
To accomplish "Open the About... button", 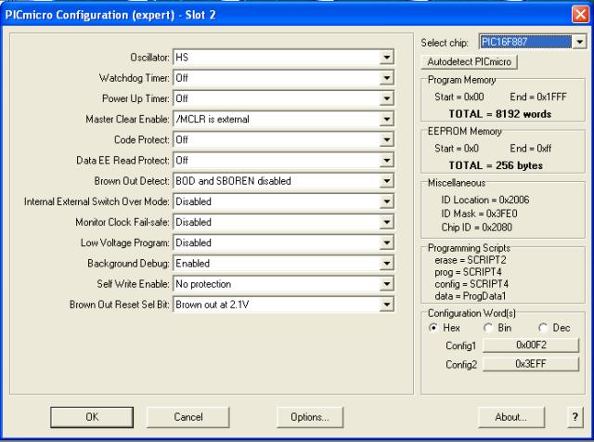I will pyautogui.click(x=511, y=417).
